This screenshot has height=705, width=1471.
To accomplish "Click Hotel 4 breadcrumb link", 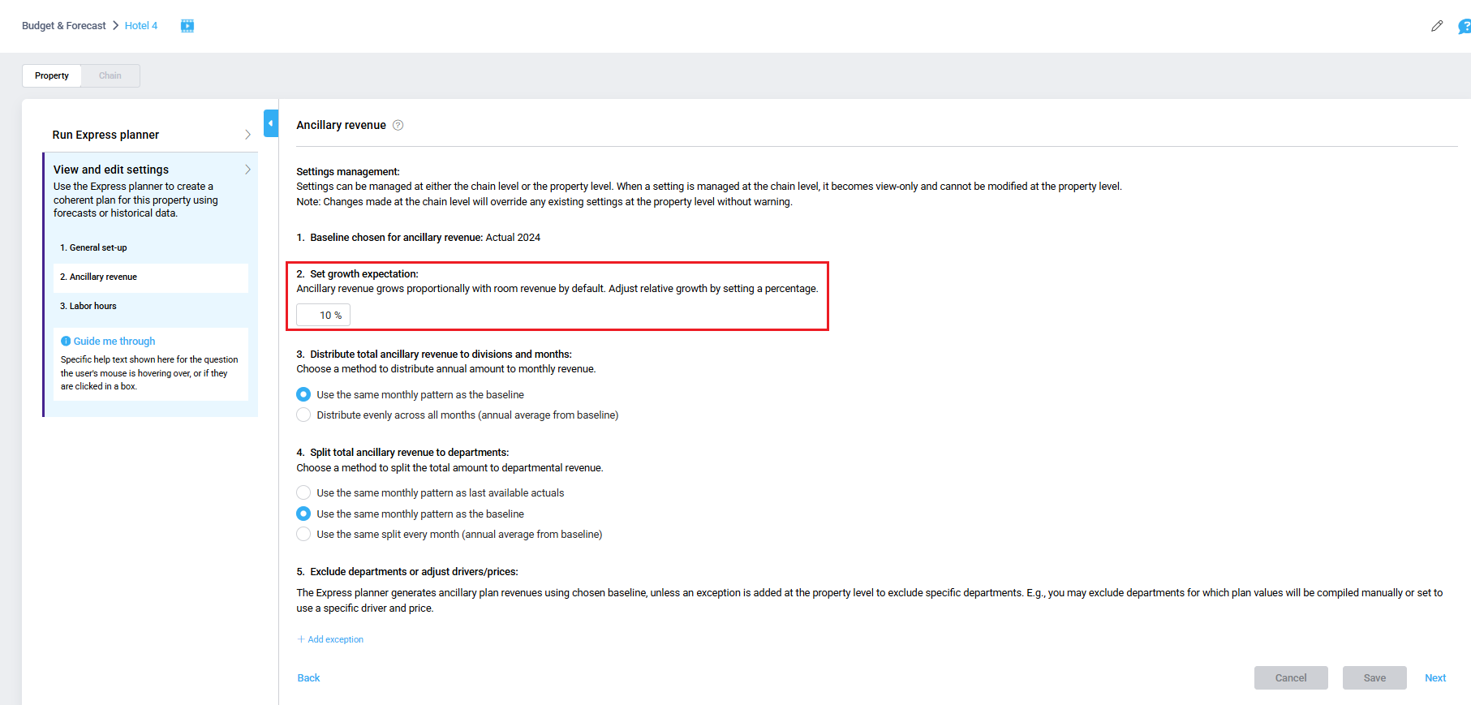I will (141, 26).
